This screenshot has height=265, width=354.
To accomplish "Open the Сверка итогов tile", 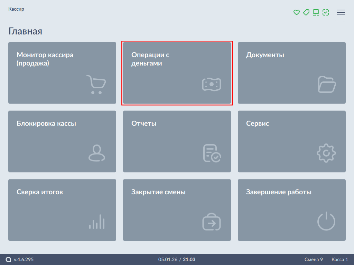I will pos(62,210).
